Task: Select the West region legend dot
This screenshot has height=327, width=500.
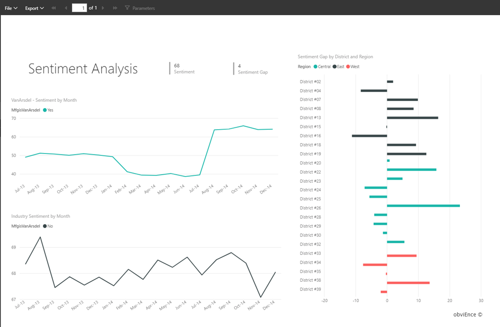Action: coord(348,67)
